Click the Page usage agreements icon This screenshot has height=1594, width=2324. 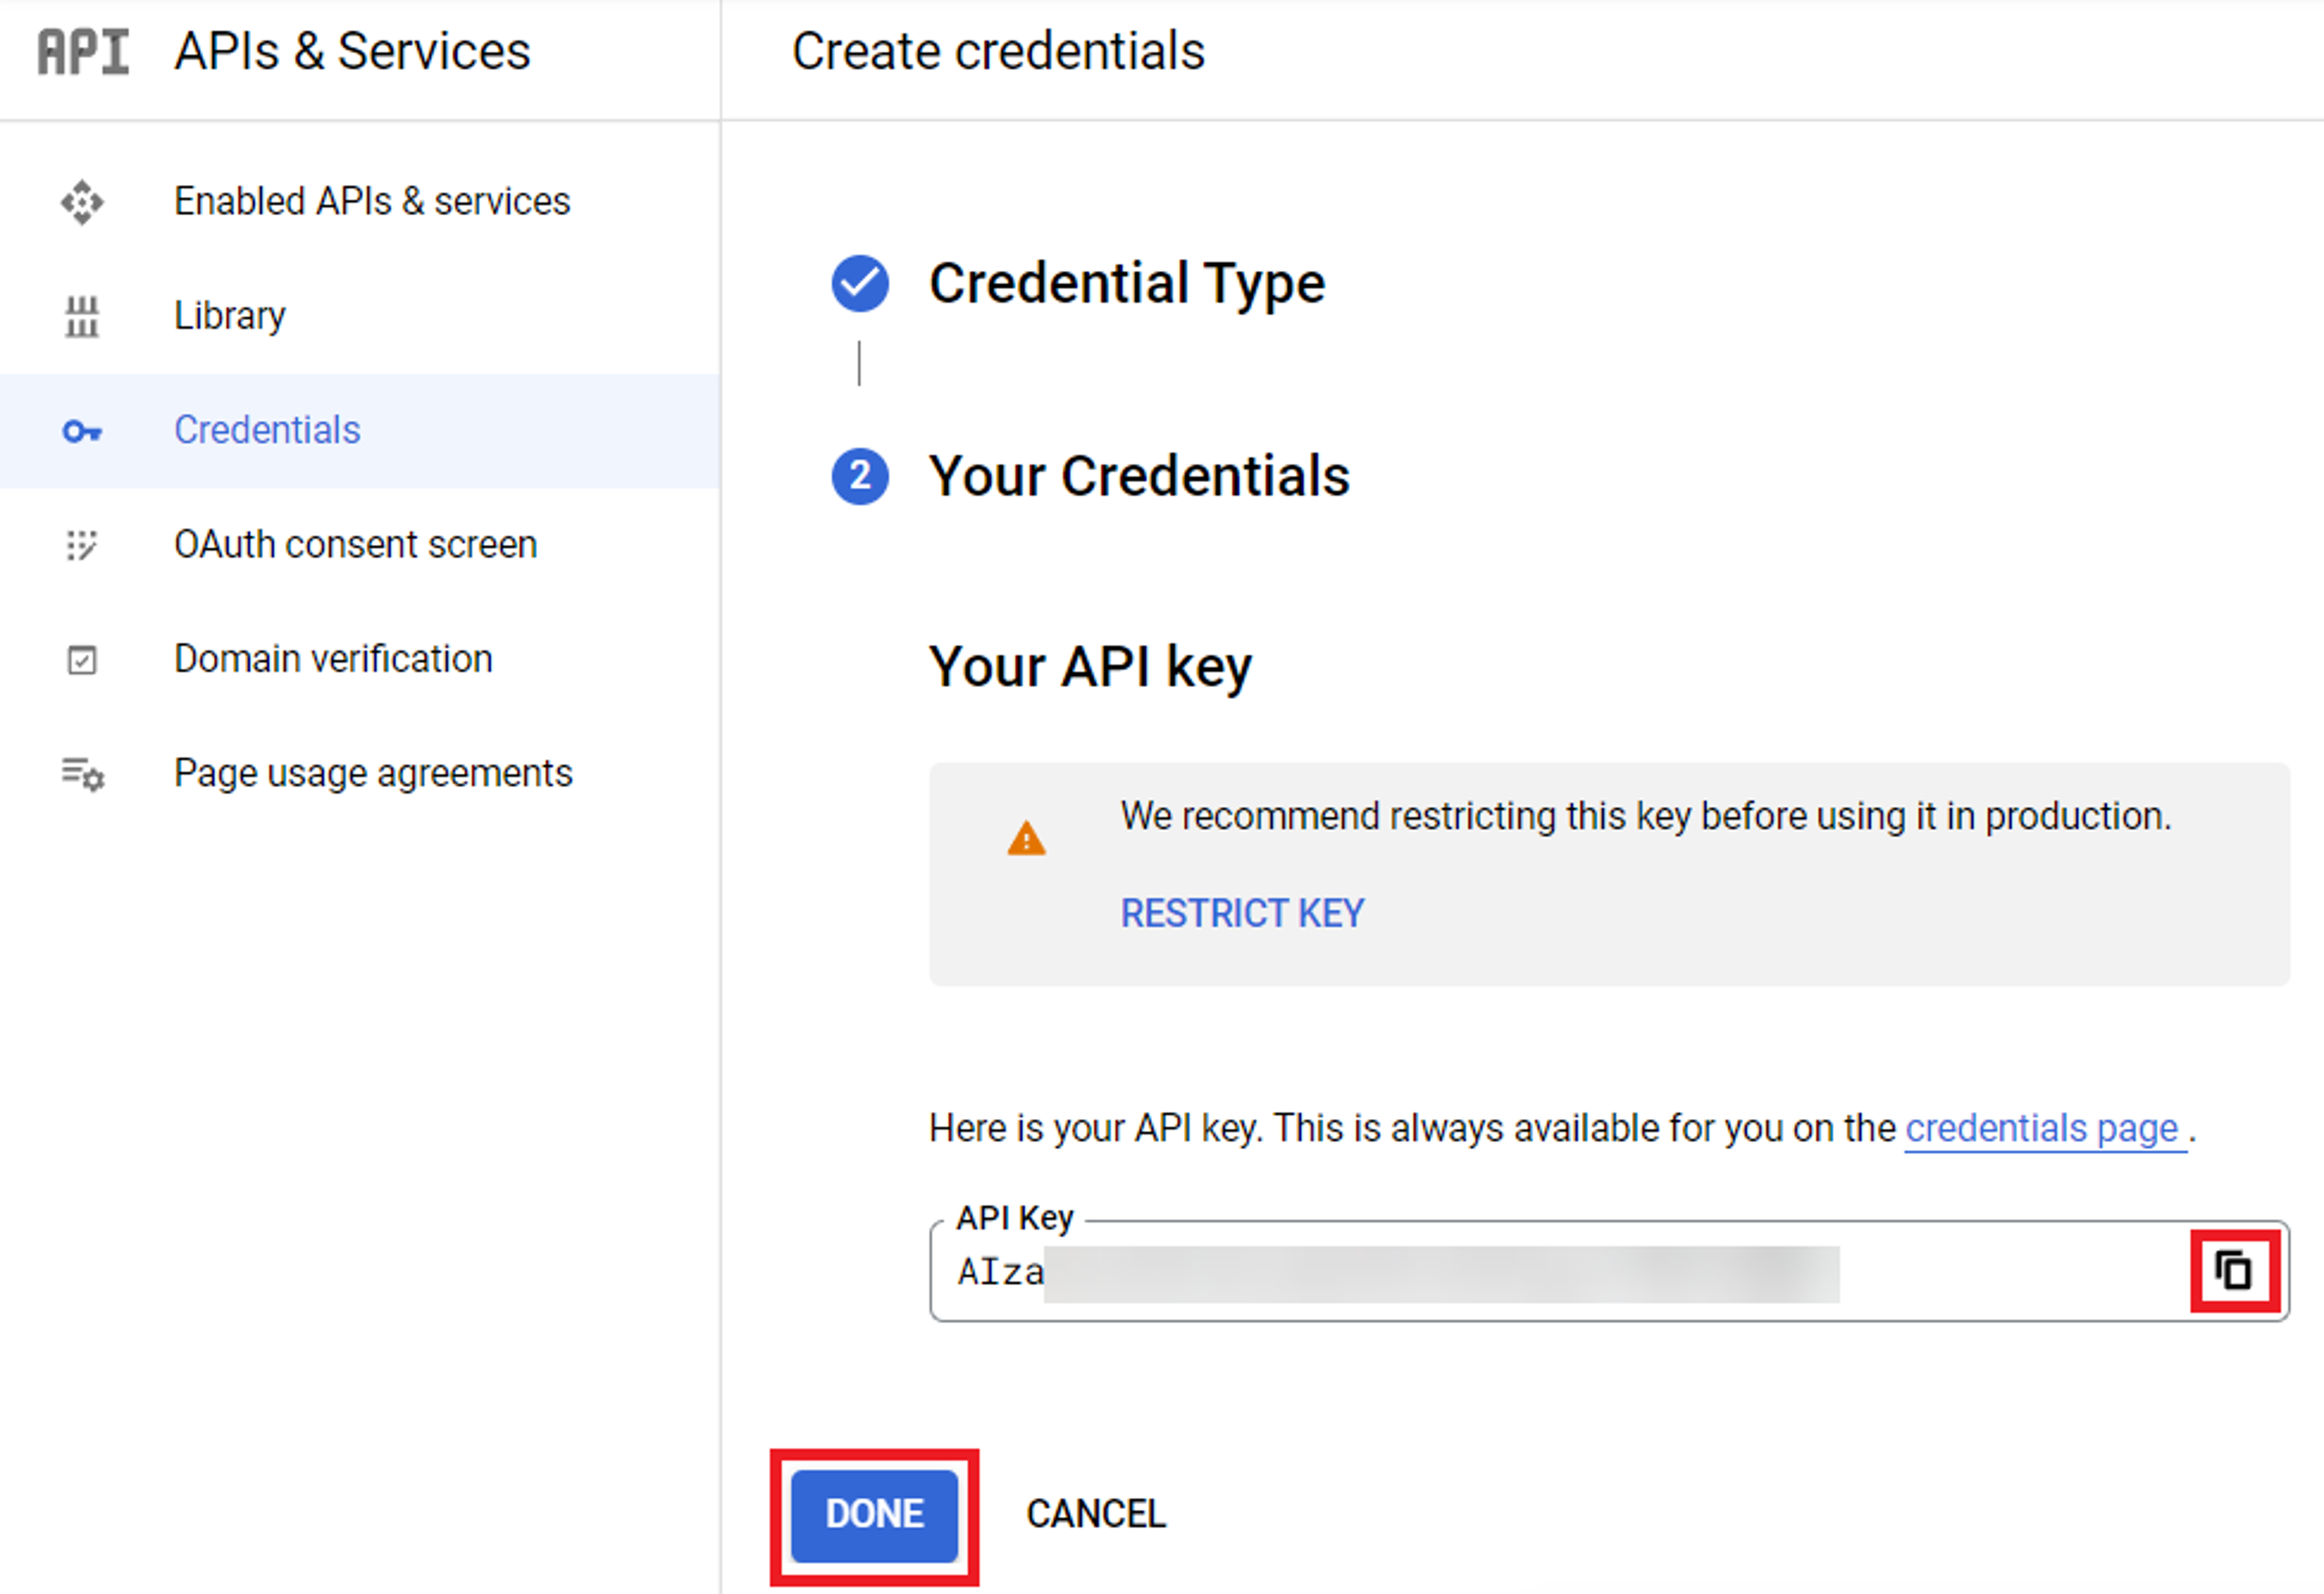(82, 774)
